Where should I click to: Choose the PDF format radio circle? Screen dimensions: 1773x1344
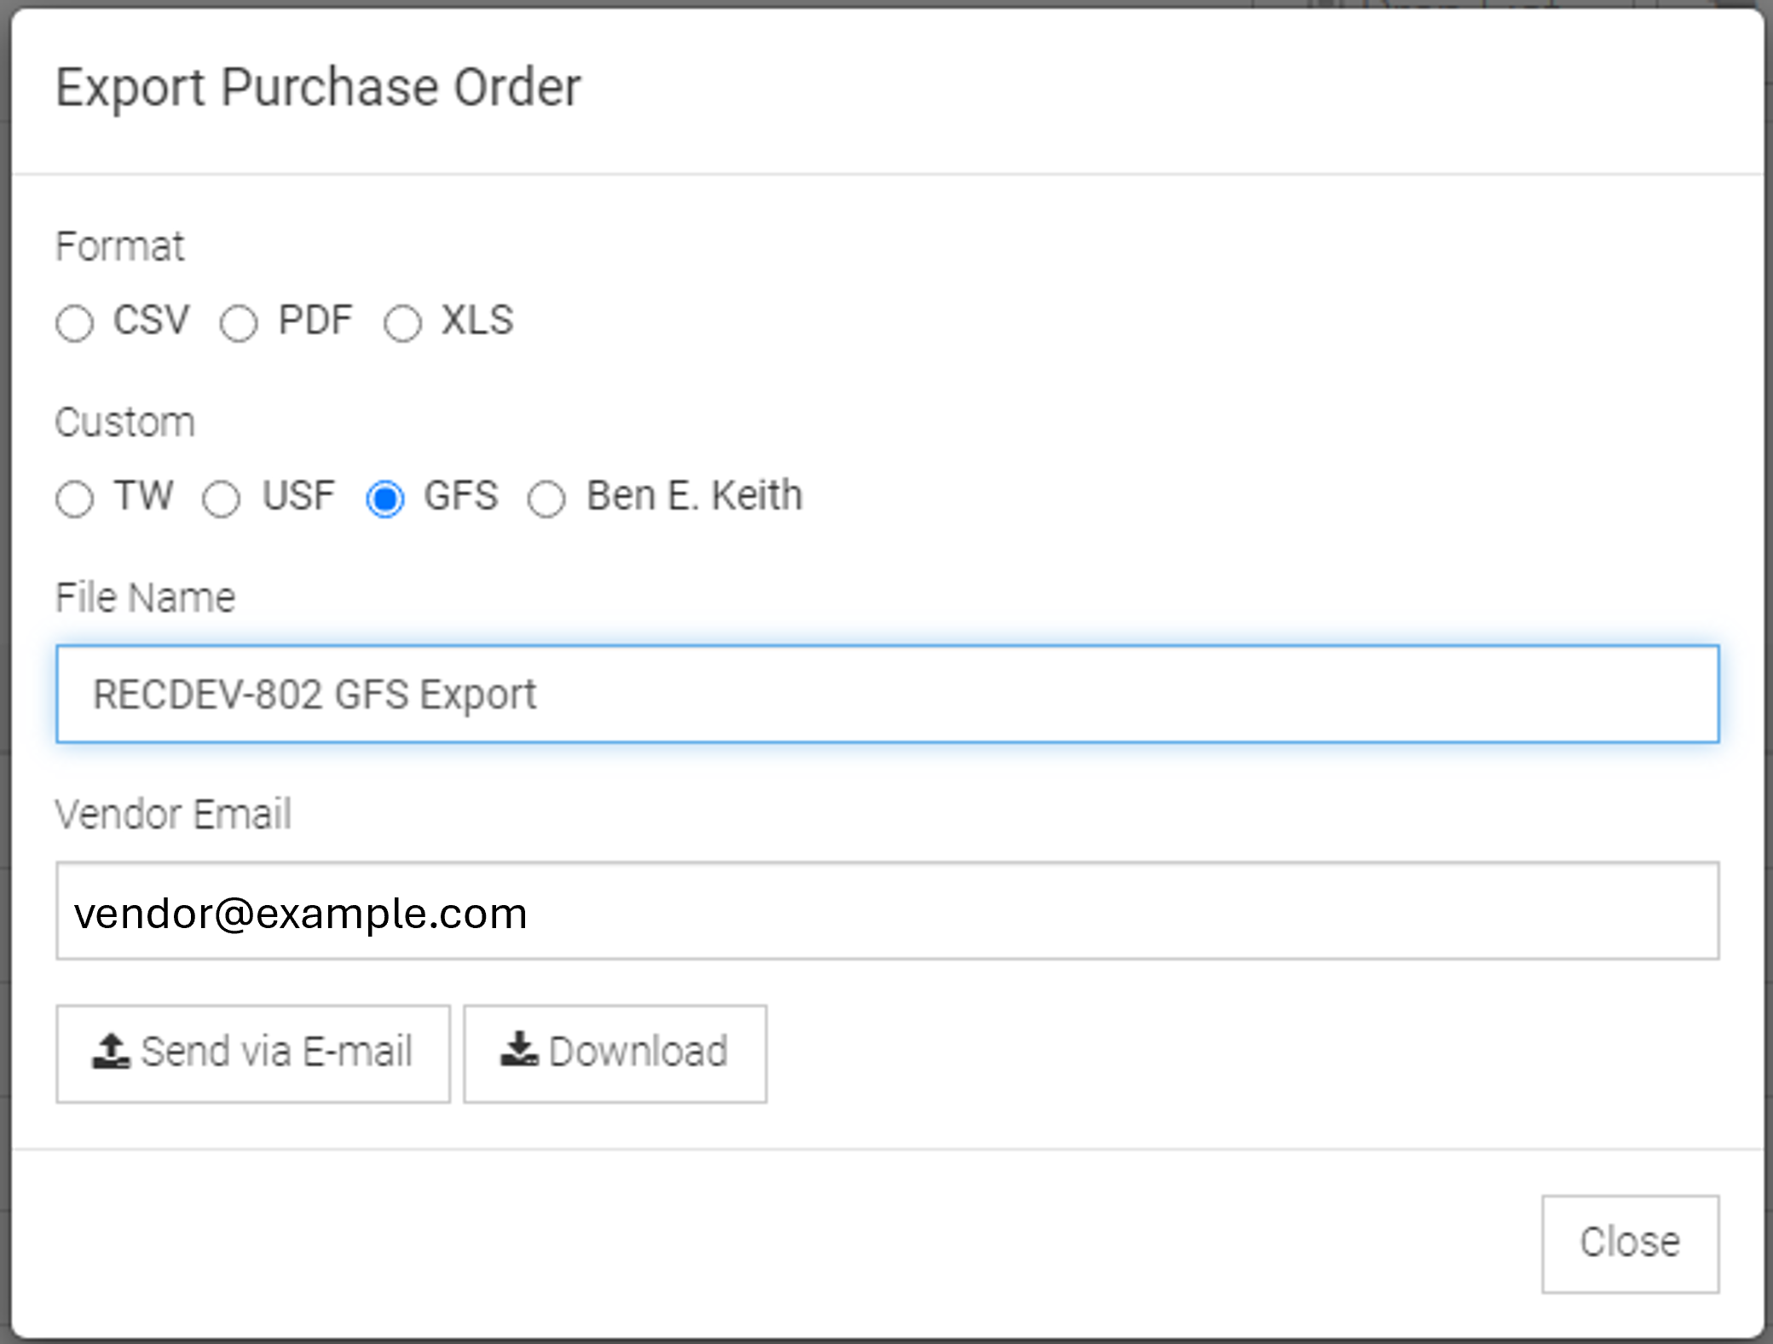(239, 324)
